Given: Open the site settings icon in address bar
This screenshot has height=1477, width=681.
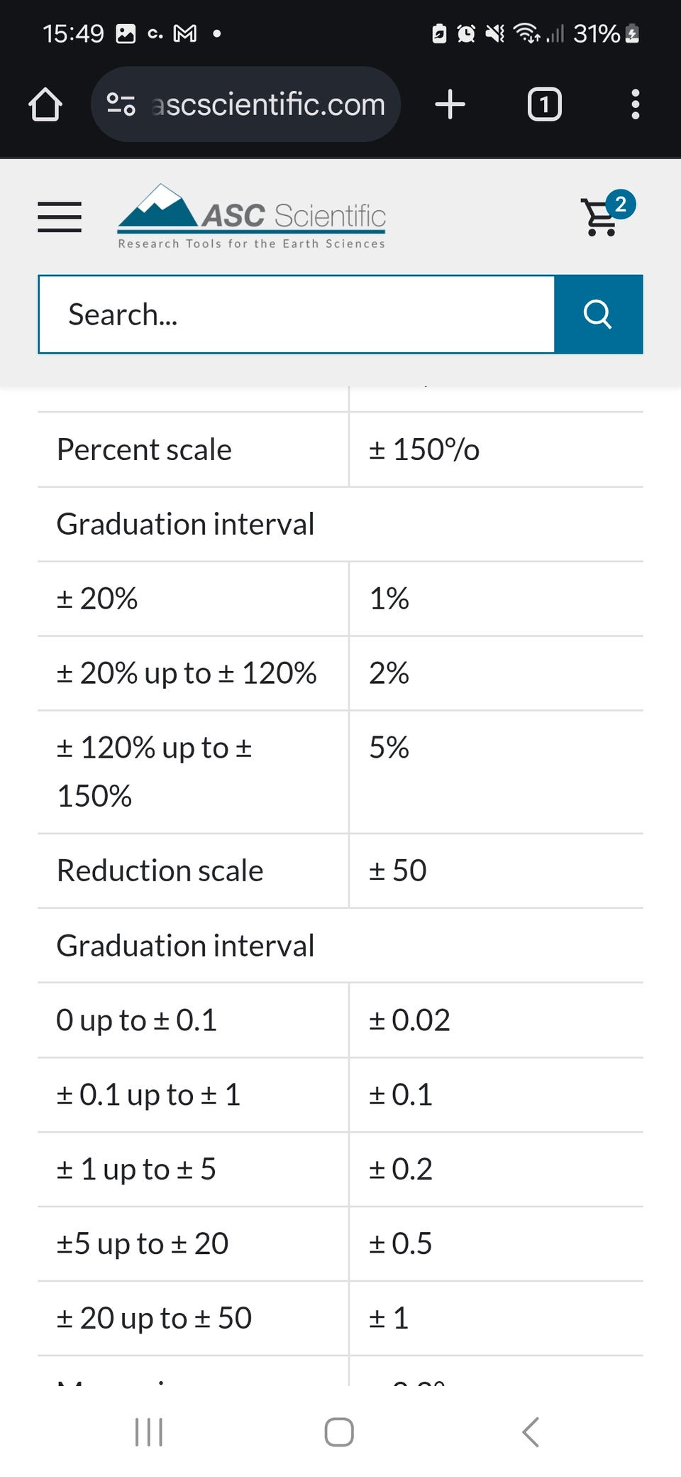Looking at the screenshot, I should point(121,104).
